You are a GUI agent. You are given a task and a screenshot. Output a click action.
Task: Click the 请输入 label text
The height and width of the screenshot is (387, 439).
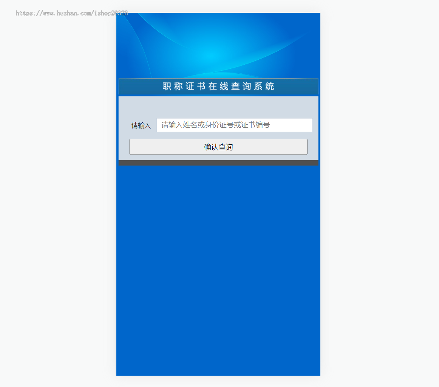pyautogui.click(x=141, y=125)
